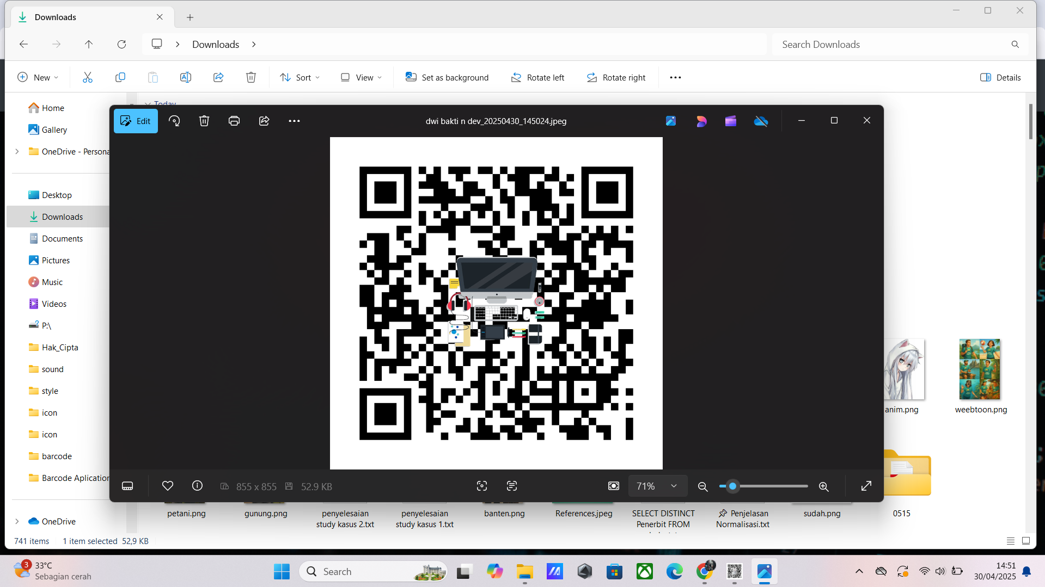Open Photos viewer three-dot more menu
This screenshot has height=587, width=1045.
click(294, 121)
